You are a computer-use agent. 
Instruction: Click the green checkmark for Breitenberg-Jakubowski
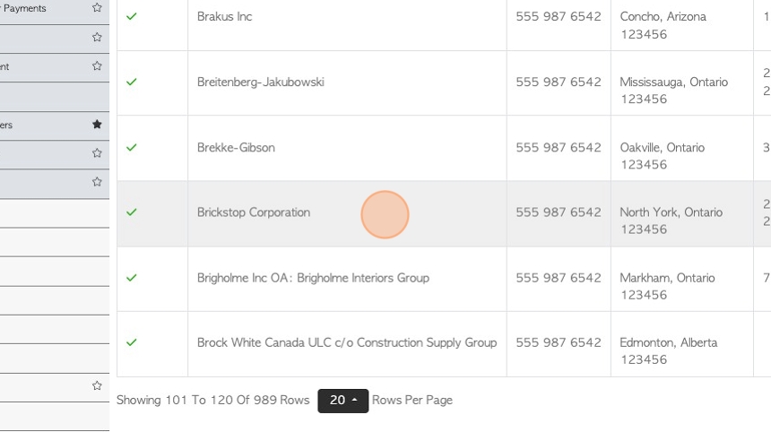[x=131, y=82]
